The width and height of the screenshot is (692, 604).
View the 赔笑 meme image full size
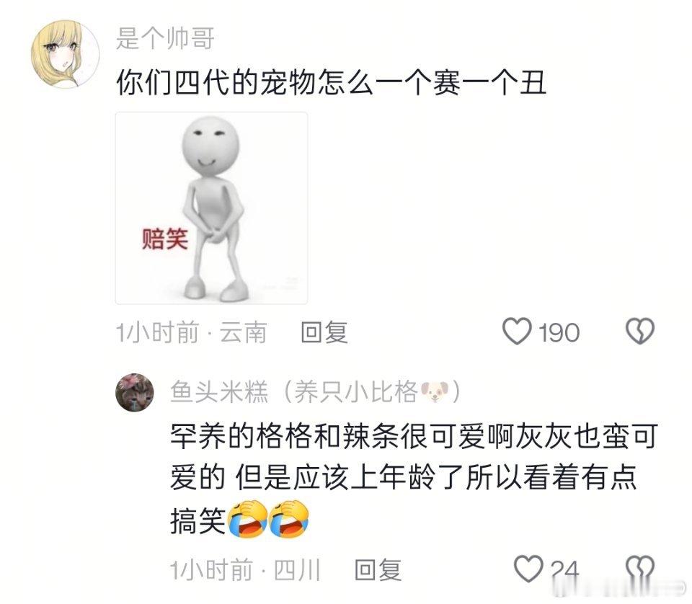point(211,208)
